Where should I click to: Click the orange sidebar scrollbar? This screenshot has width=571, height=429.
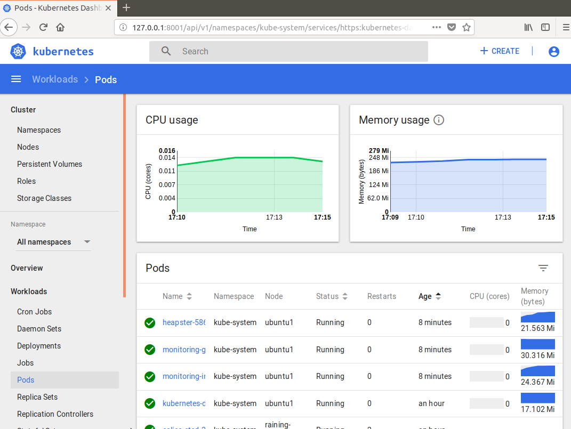click(x=125, y=196)
